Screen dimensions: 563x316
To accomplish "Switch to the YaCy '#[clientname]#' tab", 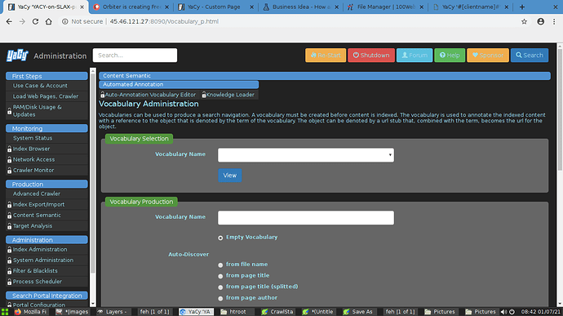I will pos(470,7).
